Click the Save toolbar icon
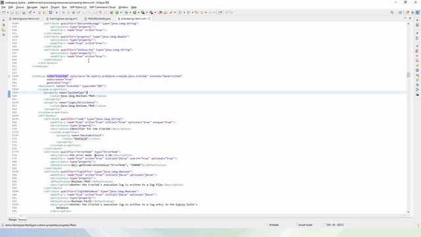The height and width of the screenshot is (237, 421). 12,13
